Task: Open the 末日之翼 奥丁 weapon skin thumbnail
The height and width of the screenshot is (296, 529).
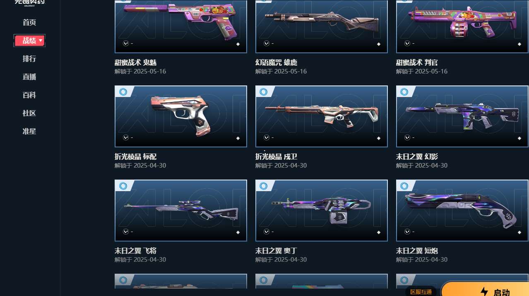Action: coord(322,211)
